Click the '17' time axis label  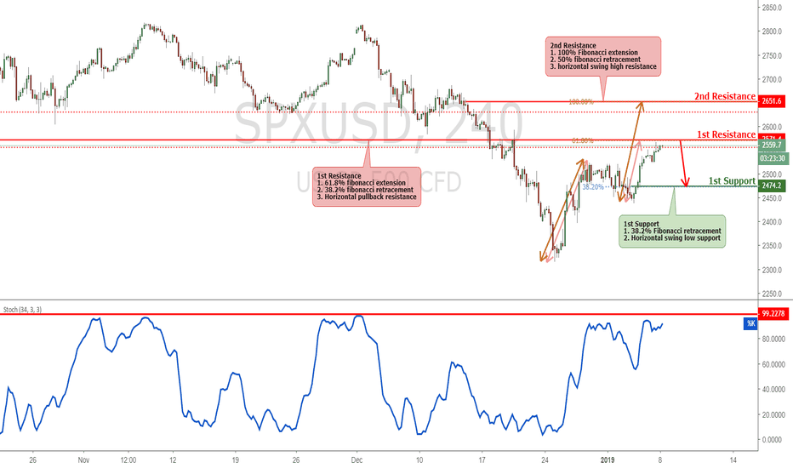pyautogui.click(x=482, y=459)
